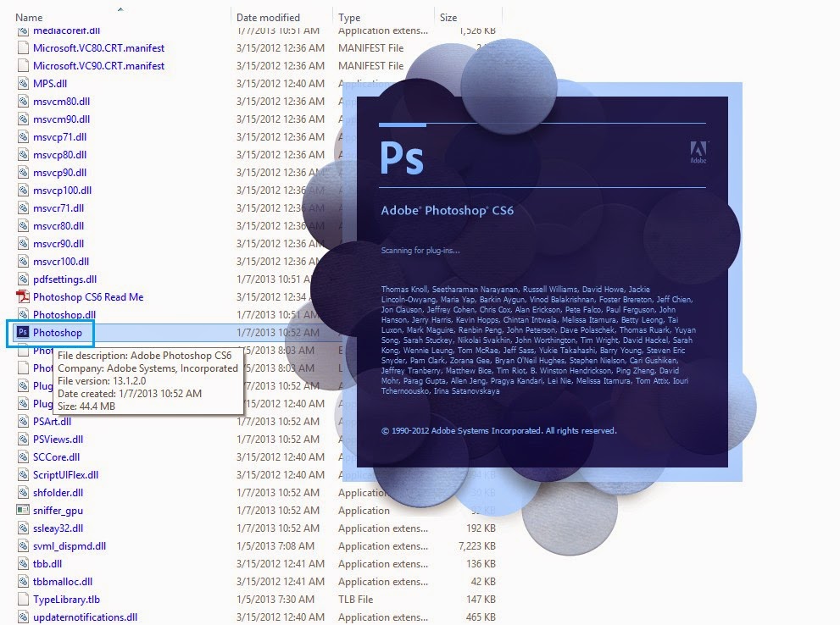The width and height of the screenshot is (840, 625).
Task: Select the Microsoft.VC90.CRT.manifest file name
Action: click(x=98, y=66)
